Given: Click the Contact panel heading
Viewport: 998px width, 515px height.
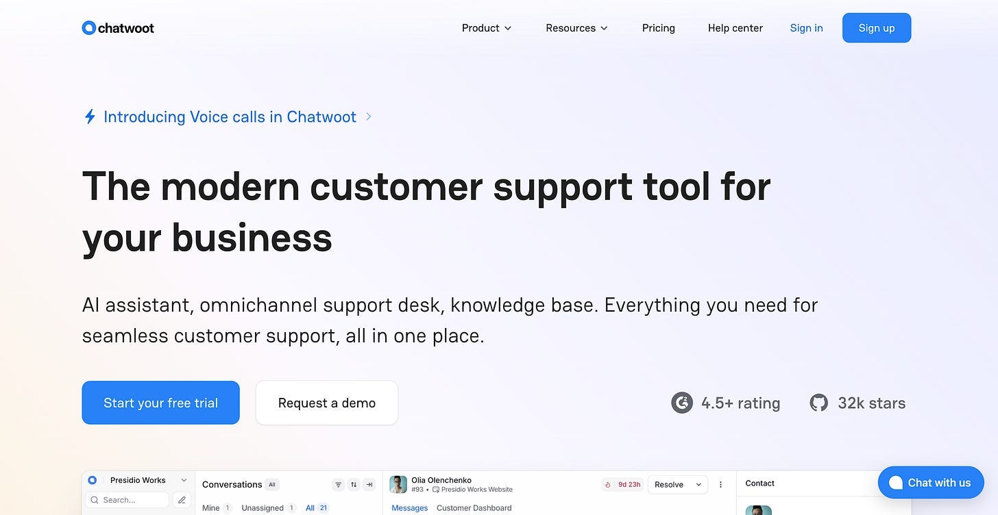Looking at the screenshot, I should [x=760, y=483].
